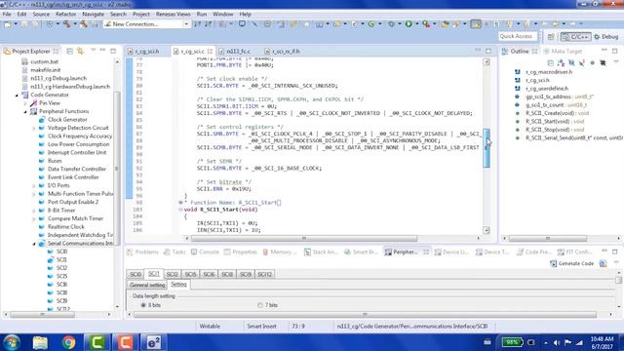Image resolution: width=624 pixels, height=351 pixels.
Task: Click the green circle G toolbar icon
Action: coord(371,24)
